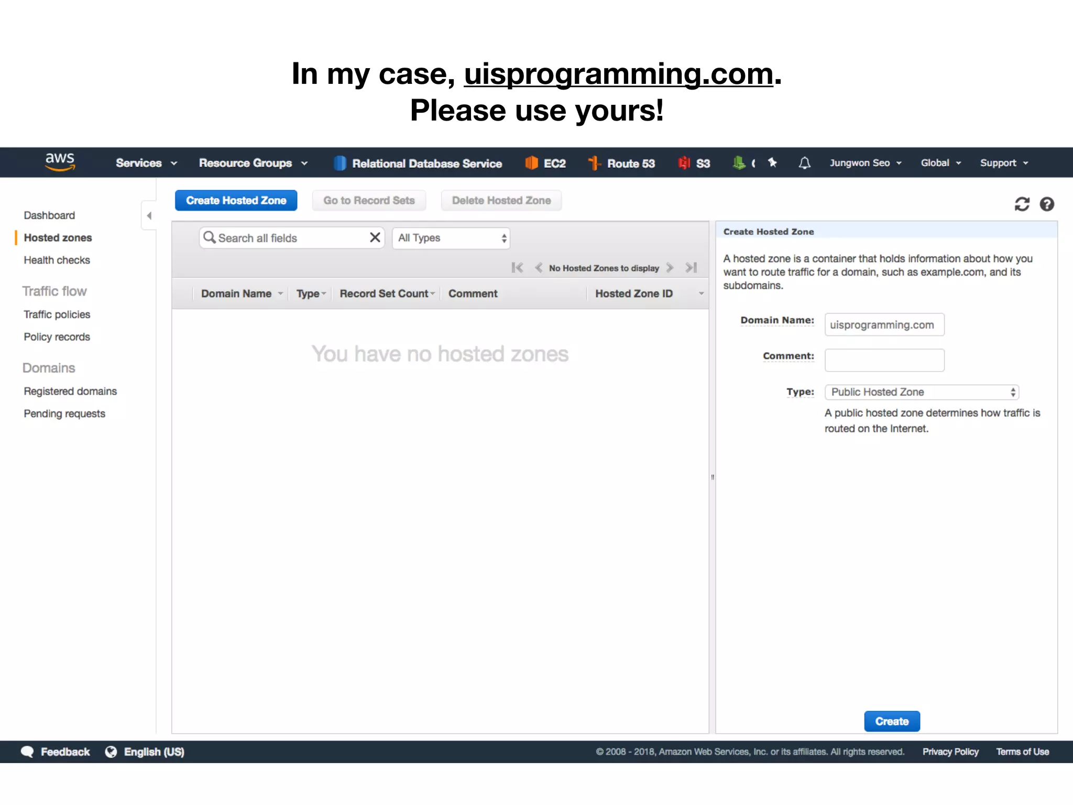This screenshot has height=805, width=1073.
Task: Click English (US) language selector
Action: tap(154, 752)
